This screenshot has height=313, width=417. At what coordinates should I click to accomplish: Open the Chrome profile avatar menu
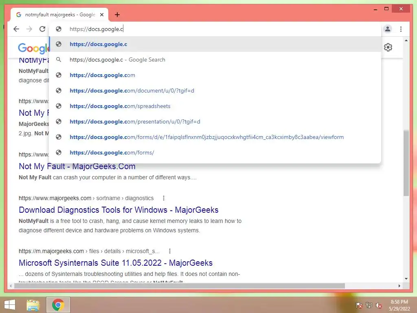tap(388, 29)
